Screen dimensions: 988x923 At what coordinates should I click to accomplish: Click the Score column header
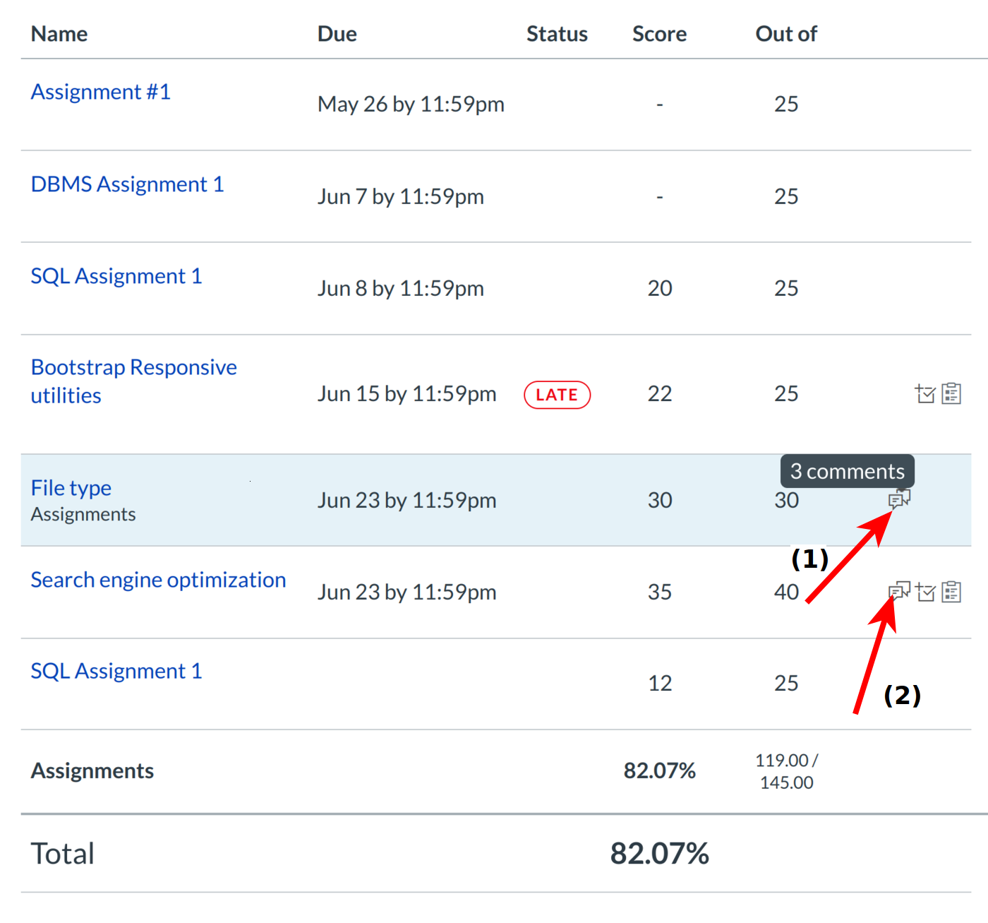(659, 34)
